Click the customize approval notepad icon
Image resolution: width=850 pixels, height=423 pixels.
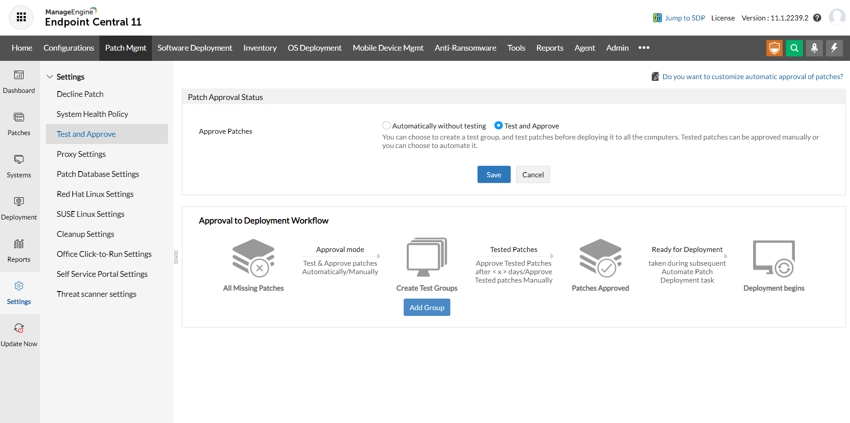click(655, 76)
